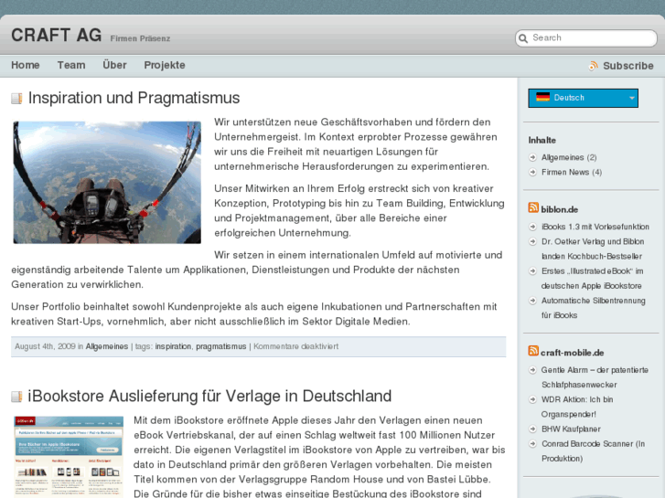Go to the Home menu item
The width and height of the screenshot is (665, 498).
(26, 65)
